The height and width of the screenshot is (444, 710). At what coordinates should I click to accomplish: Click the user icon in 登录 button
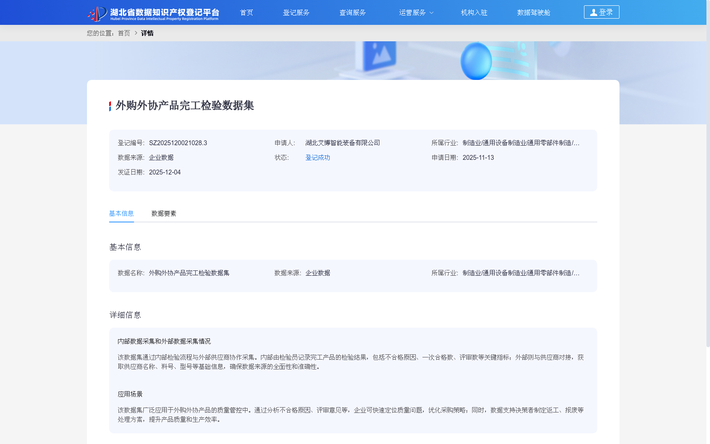pos(594,12)
